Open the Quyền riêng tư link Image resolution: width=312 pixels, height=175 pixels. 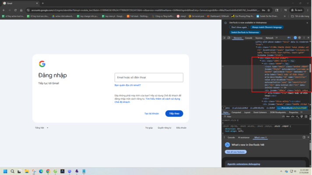[165, 128]
